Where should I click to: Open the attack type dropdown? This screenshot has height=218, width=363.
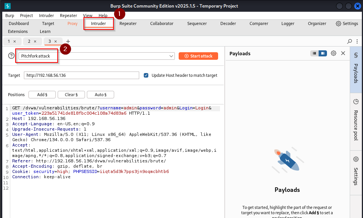(x=96, y=56)
